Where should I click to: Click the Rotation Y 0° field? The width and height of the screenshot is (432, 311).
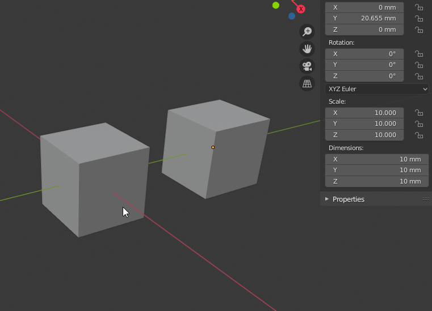click(364, 65)
